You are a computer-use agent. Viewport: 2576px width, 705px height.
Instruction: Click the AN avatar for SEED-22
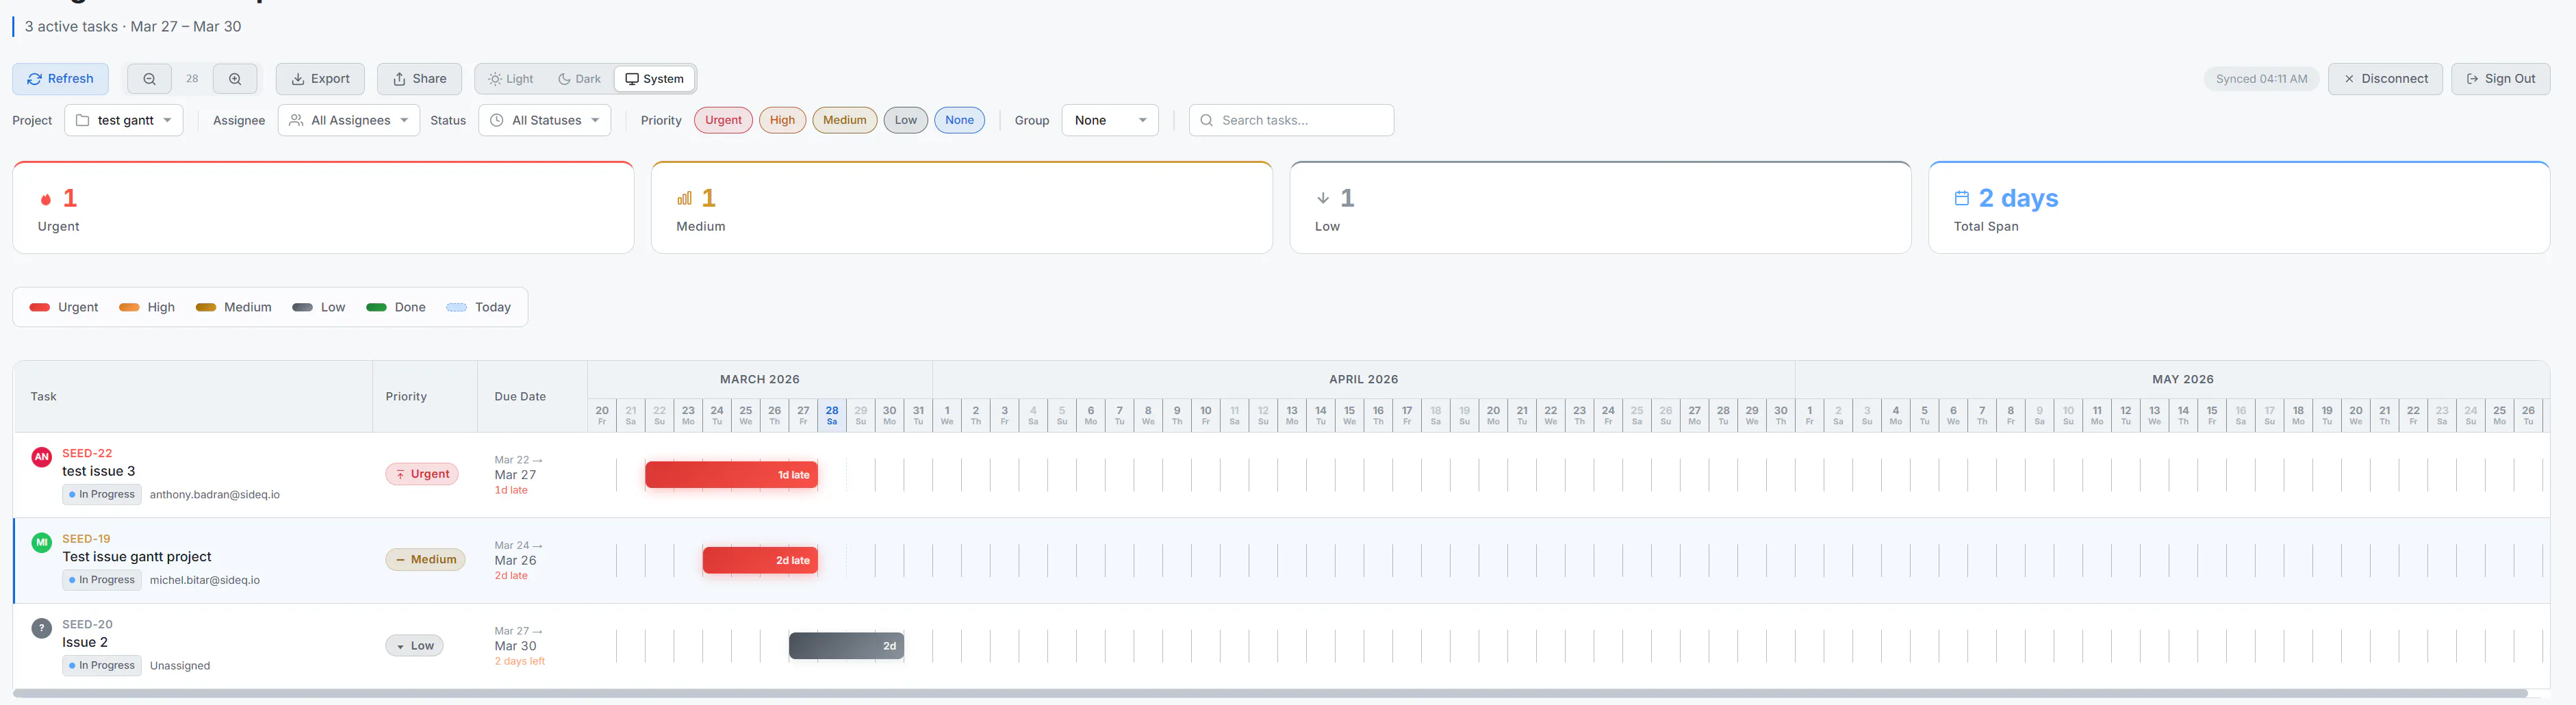coord(41,457)
